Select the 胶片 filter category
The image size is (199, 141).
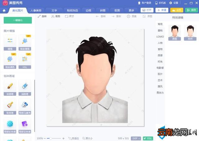(x=160, y=74)
